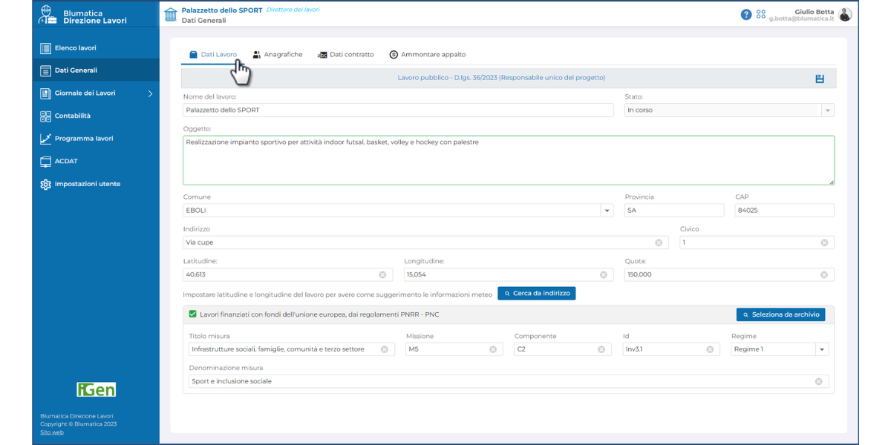891x445 pixels.
Task: Uncheck the PNRR - PNC funding checkbox
Action: pos(193,314)
